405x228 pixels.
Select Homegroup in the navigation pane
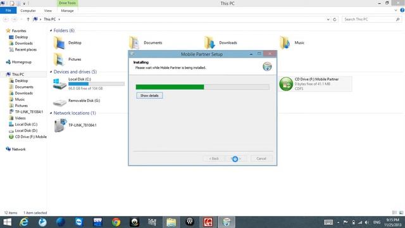[22, 62]
